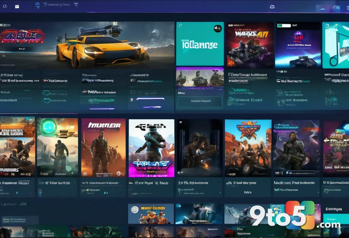The image size is (349, 238).
Task: Click the outlined button under the soldiers thumbnail
Action: (200, 101)
